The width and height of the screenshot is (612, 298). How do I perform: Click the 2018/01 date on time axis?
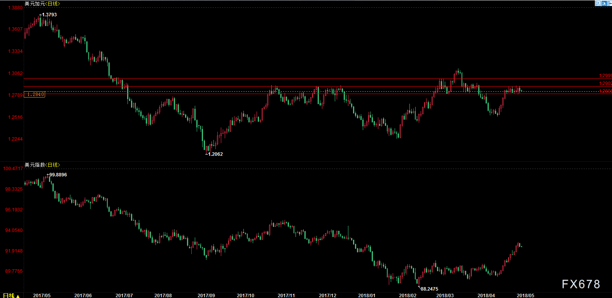(367, 295)
